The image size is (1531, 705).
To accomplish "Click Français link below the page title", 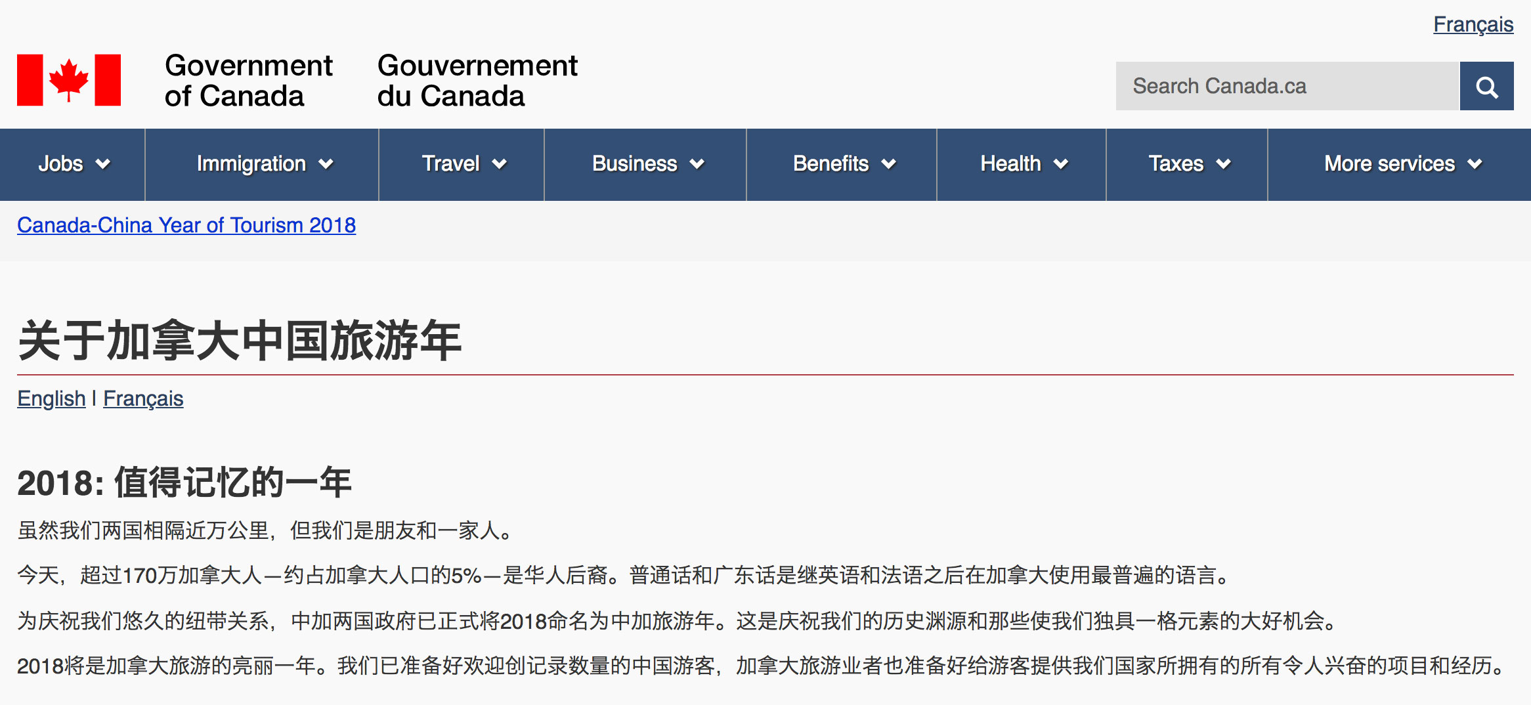I will (143, 398).
